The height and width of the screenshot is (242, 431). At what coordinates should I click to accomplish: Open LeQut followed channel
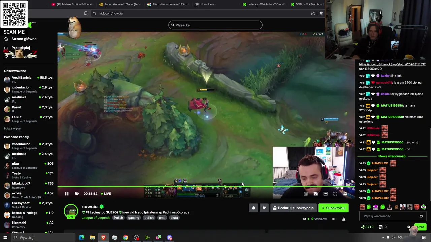[29, 119]
